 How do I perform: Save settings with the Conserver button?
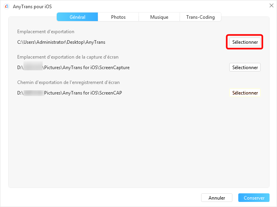(254, 198)
